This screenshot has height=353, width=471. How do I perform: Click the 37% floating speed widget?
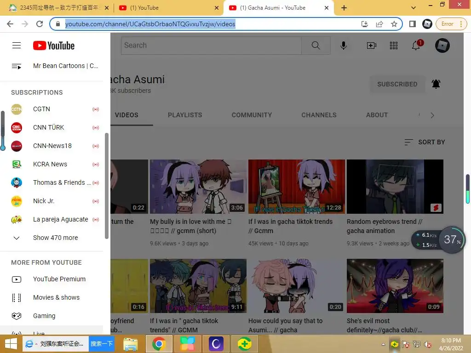click(452, 240)
